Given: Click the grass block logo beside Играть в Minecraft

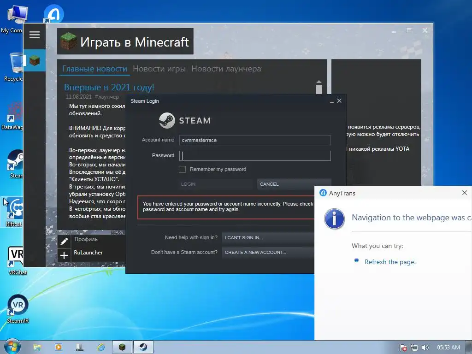Looking at the screenshot, I should pyautogui.click(x=68, y=41).
